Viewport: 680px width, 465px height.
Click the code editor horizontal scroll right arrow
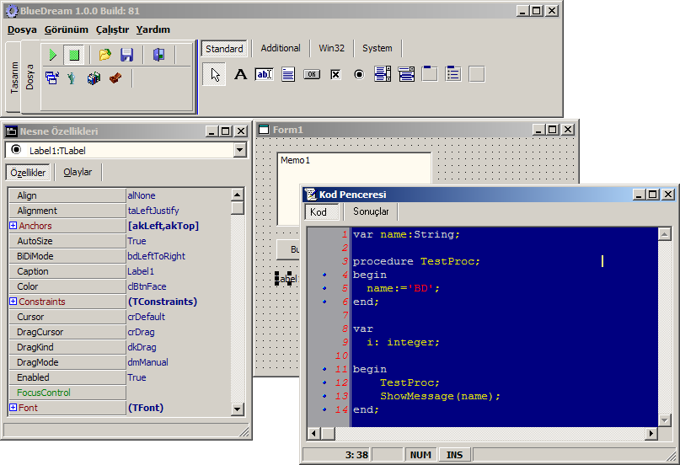pos(651,433)
